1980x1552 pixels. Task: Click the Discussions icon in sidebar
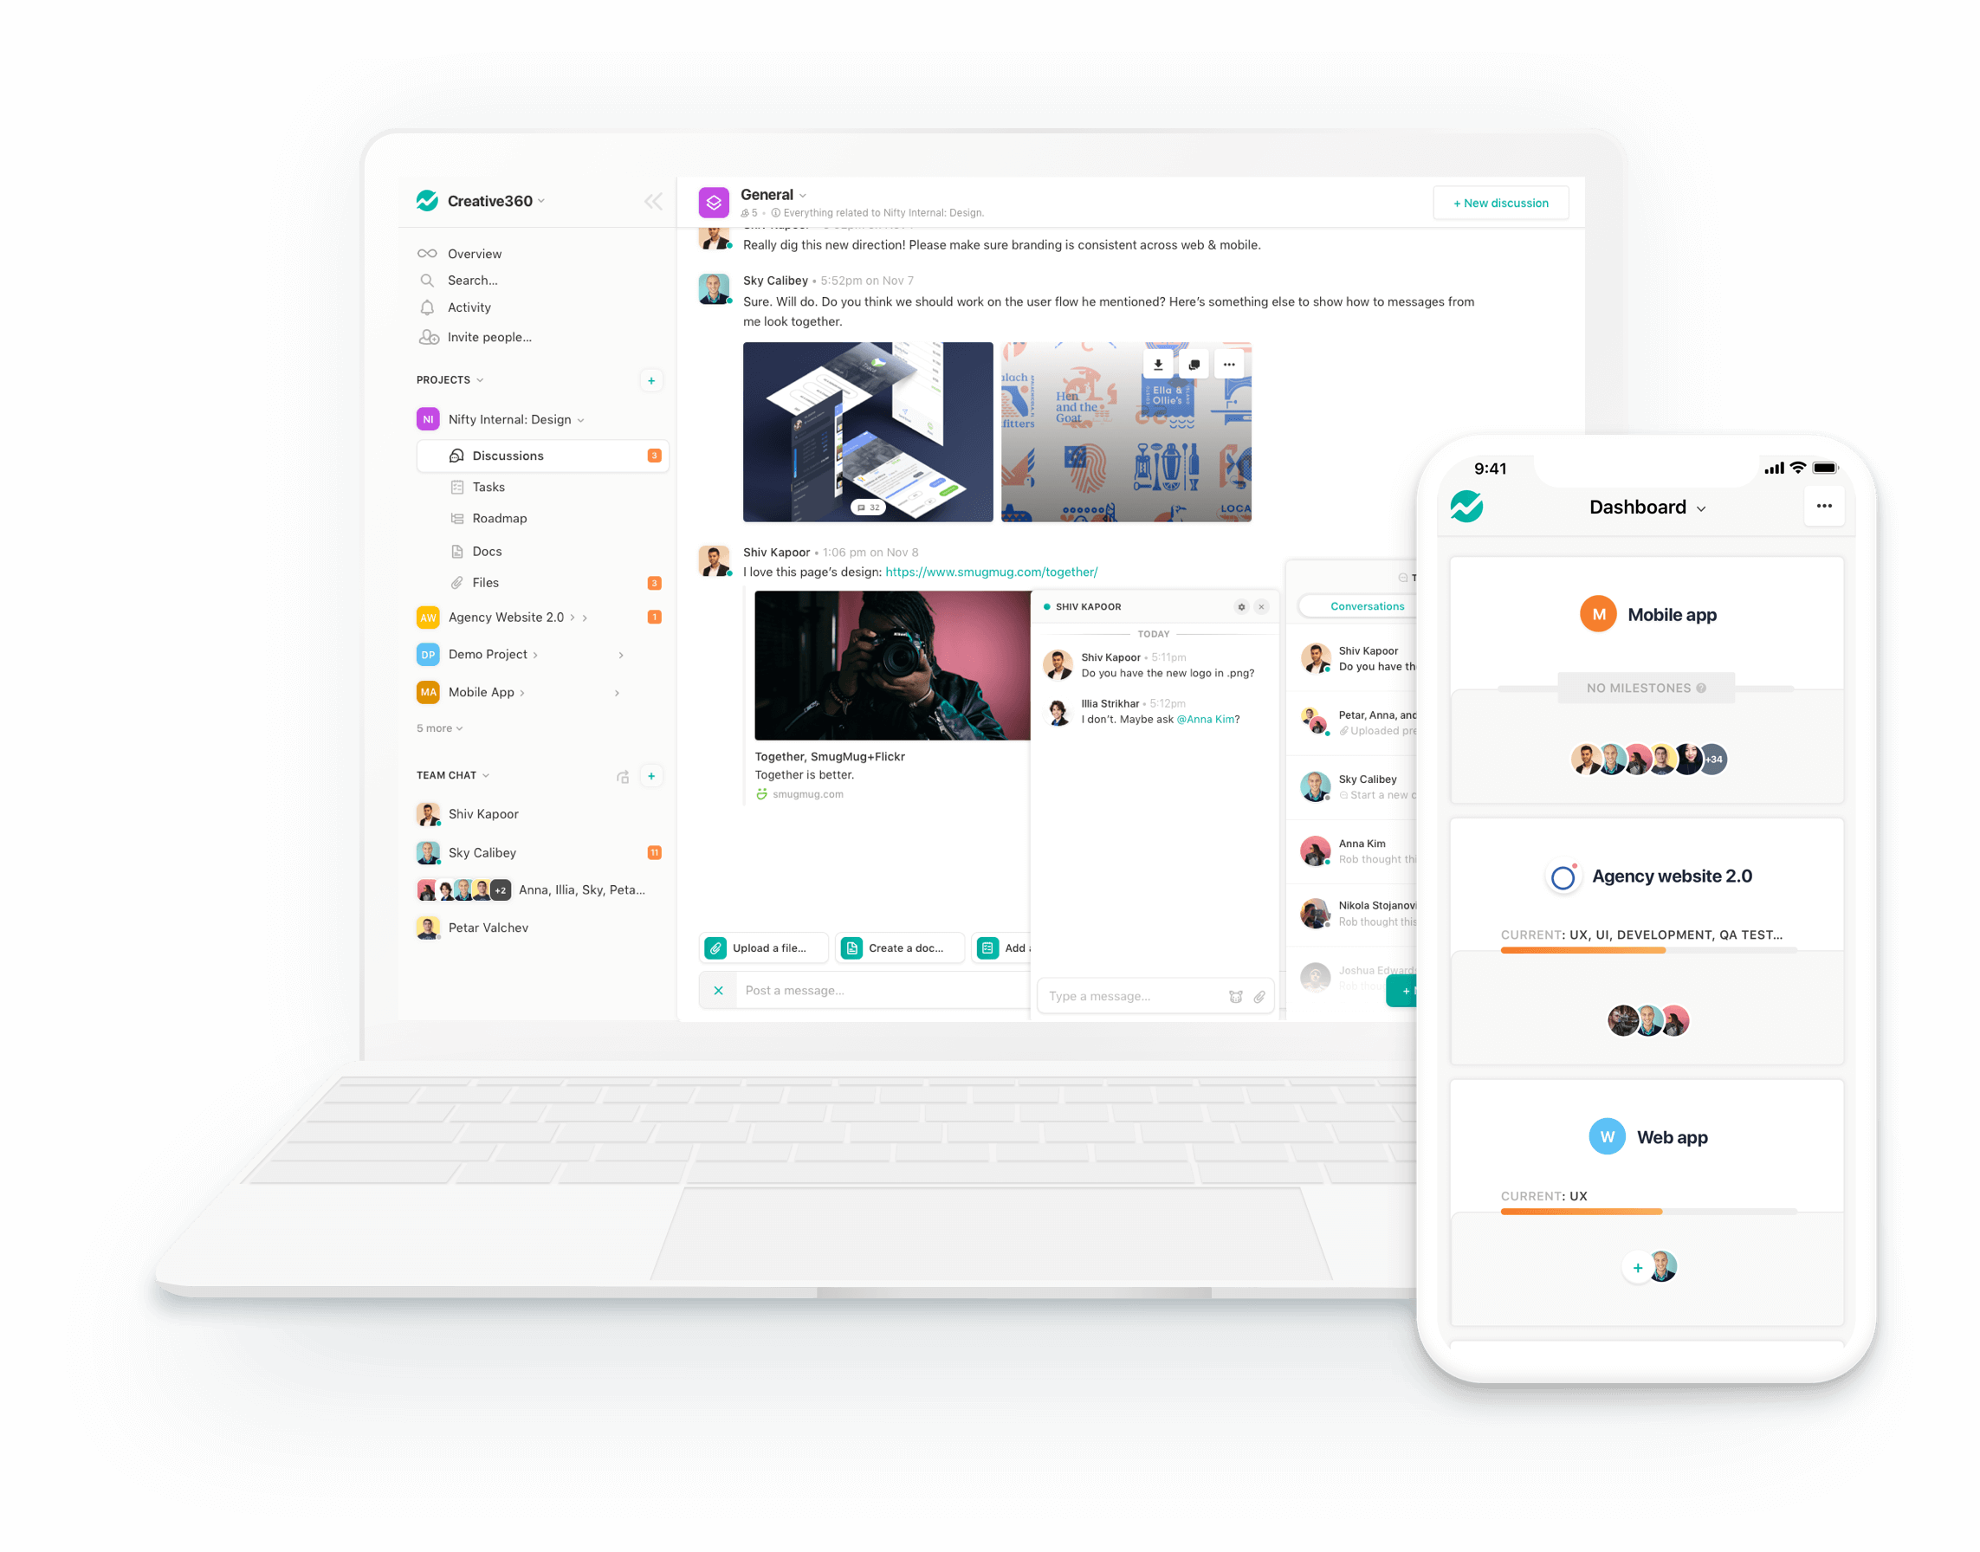456,455
